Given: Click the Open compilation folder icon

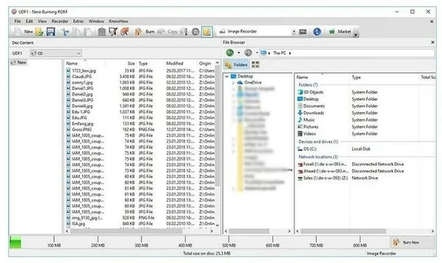Looking at the screenshot, I should click(39, 32).
